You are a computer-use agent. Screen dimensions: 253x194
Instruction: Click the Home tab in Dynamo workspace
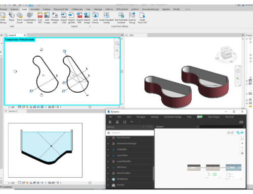click(x=160, y=127)
